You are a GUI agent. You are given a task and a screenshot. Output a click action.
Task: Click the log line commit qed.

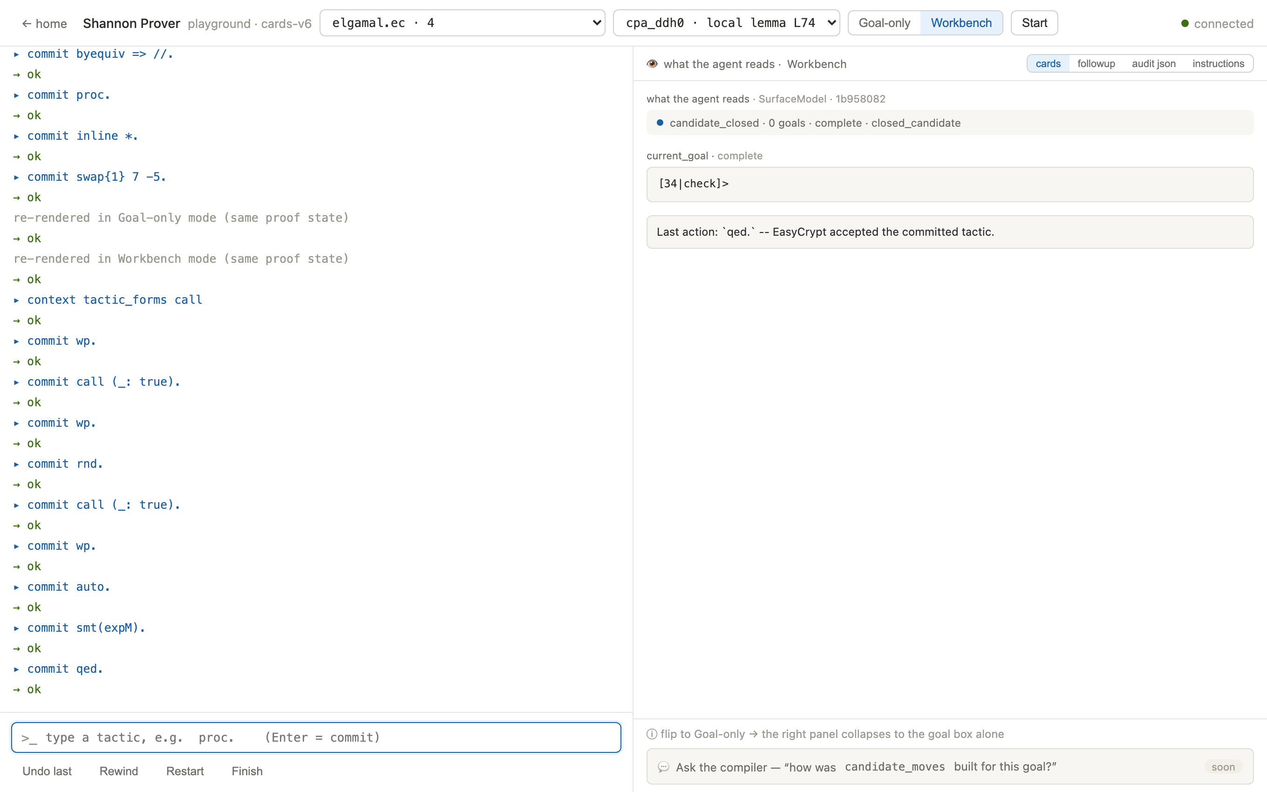(65, 669)
